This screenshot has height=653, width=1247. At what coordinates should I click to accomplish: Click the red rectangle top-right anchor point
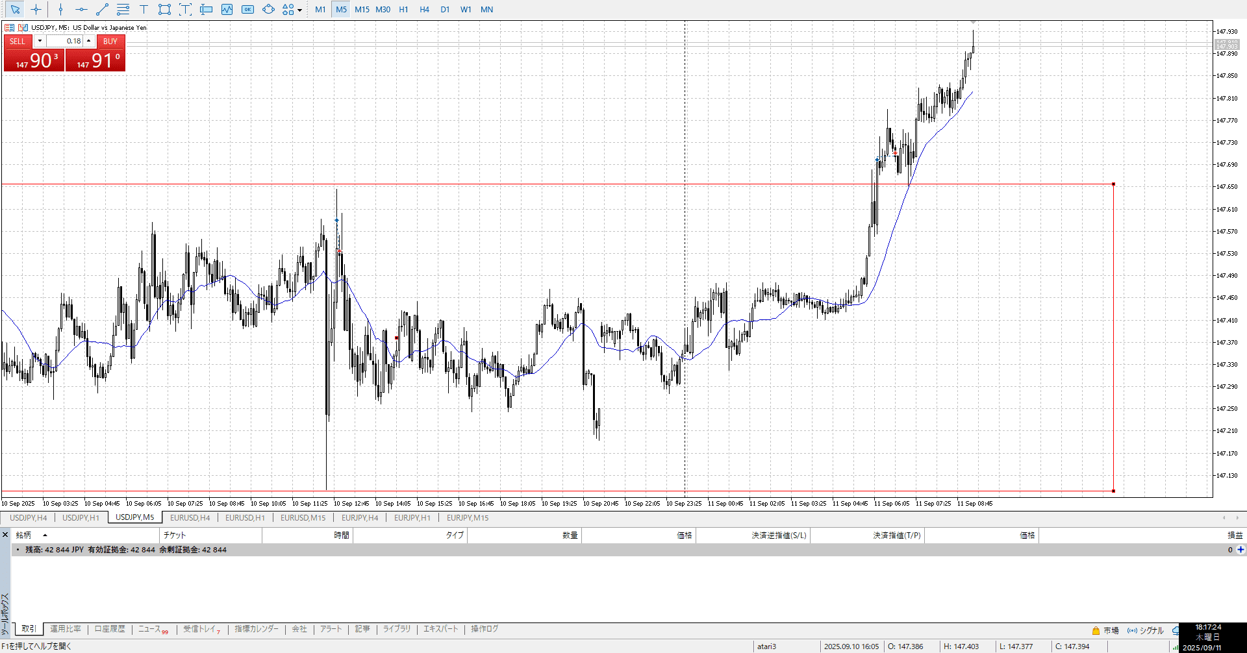pyautogui.click(x=1113, y=184)
